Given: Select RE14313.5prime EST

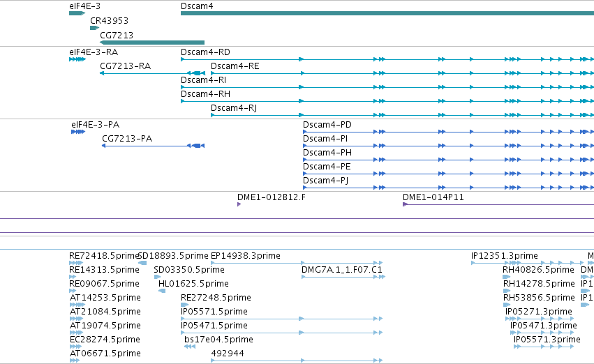Looking at the screenshot, I should pos(104,270).
